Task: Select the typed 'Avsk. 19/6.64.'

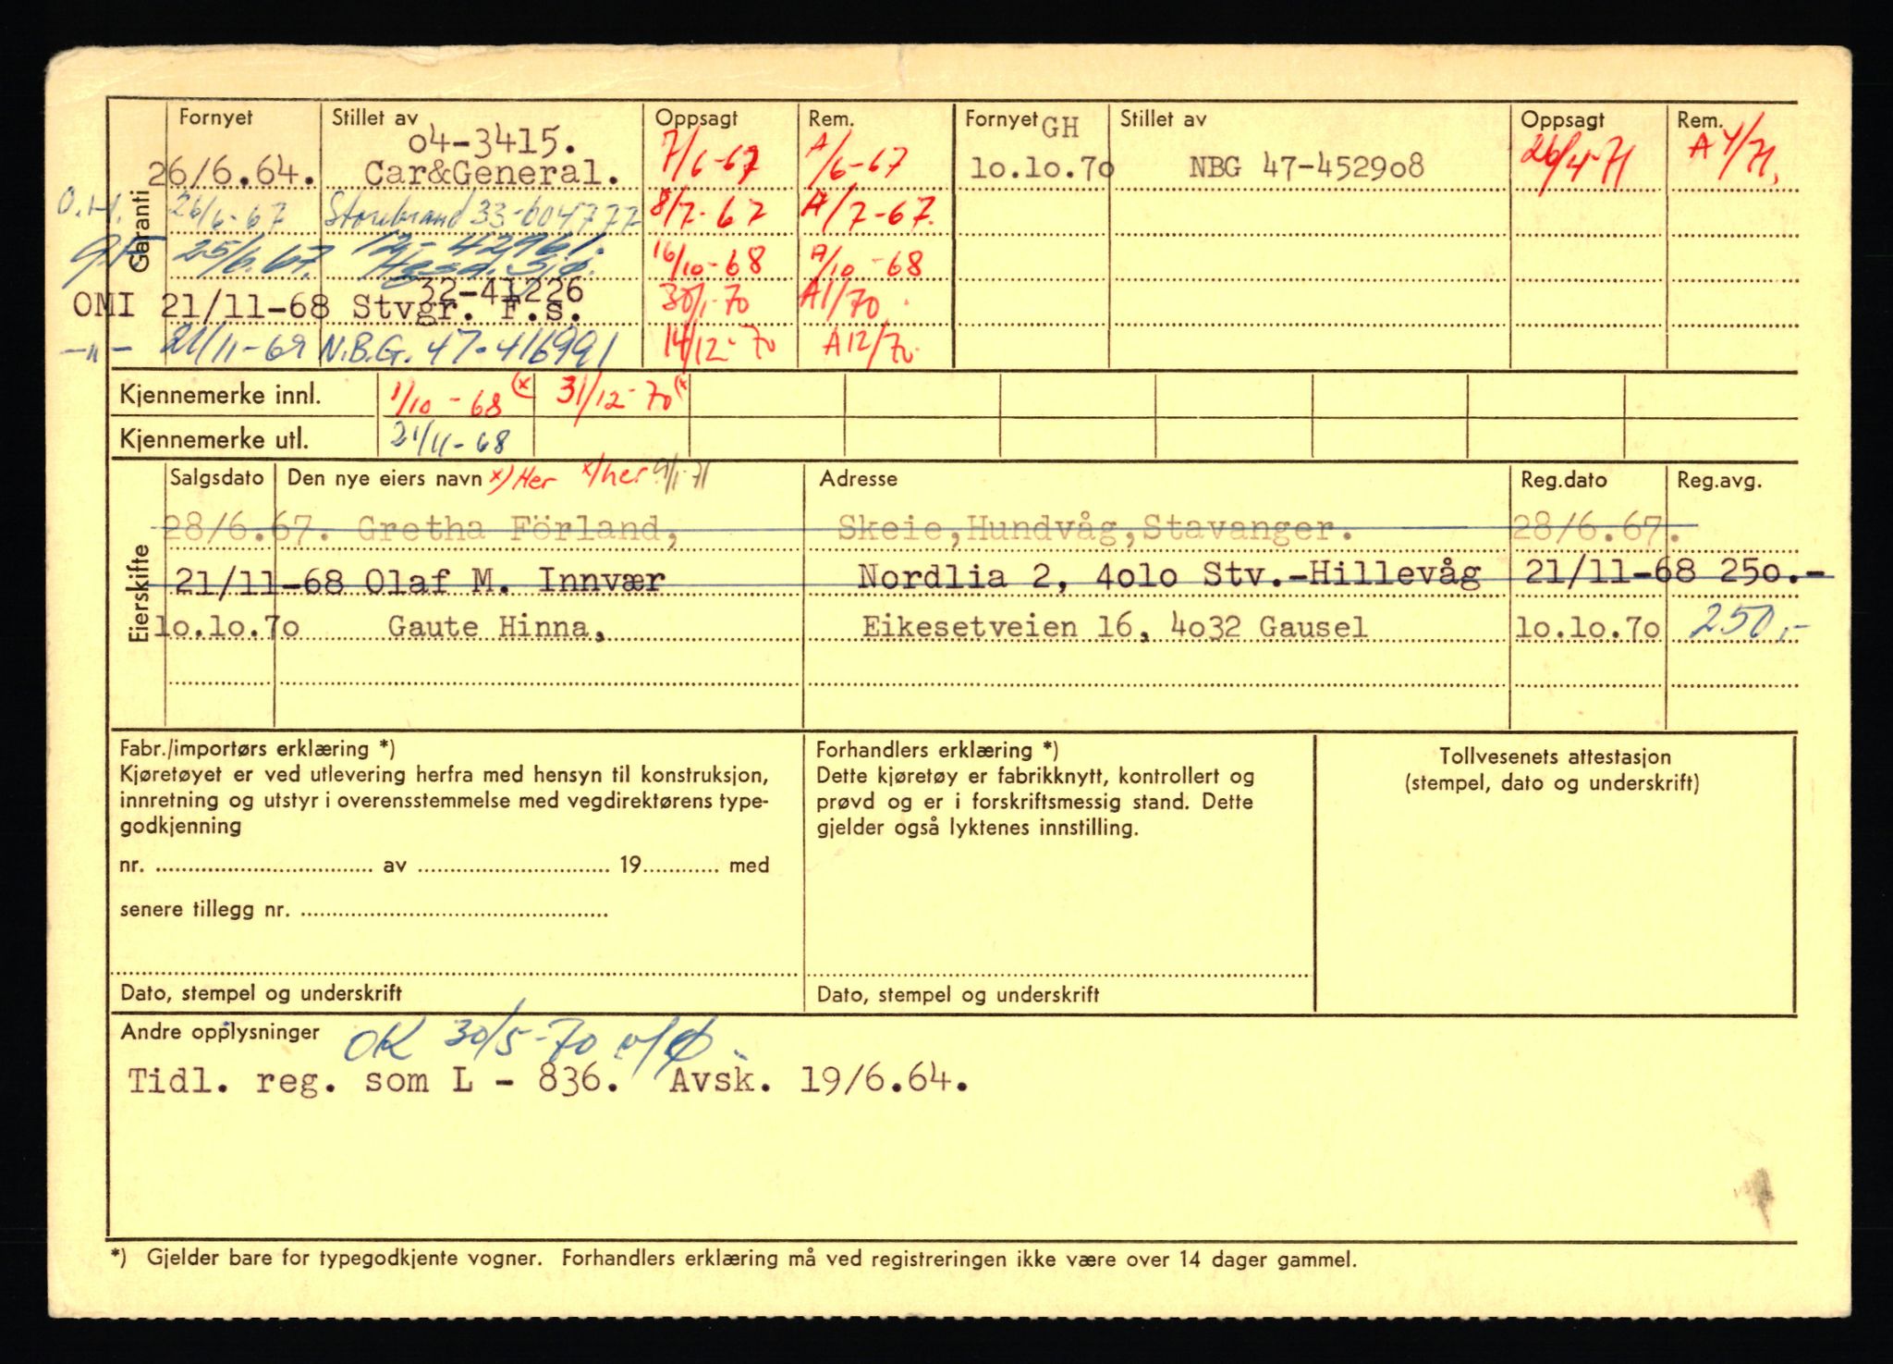Action: (818, 1079)
